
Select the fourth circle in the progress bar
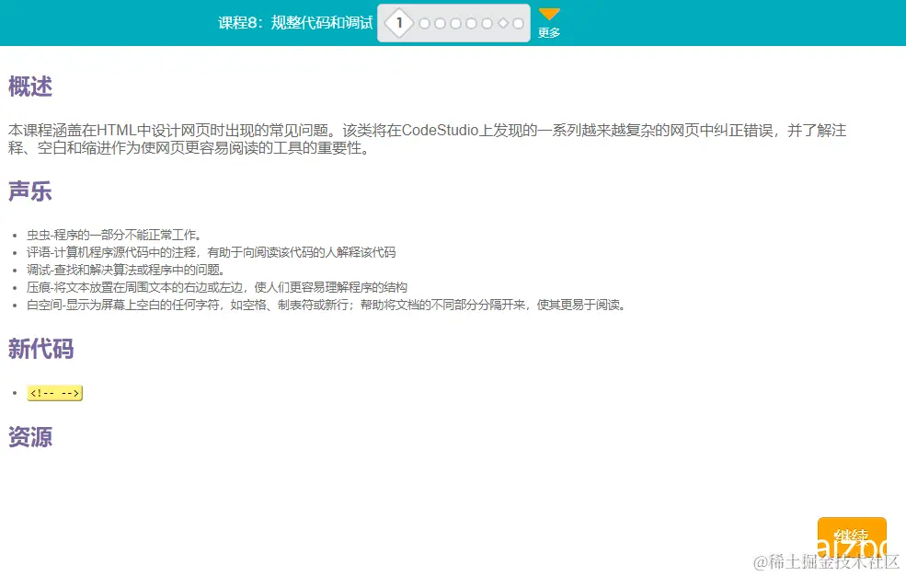click(456, 22)
